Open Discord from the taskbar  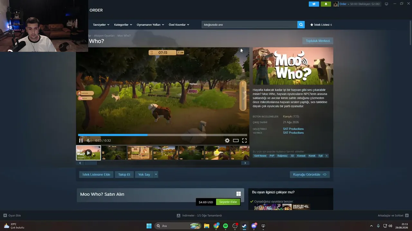pos(254,226)
